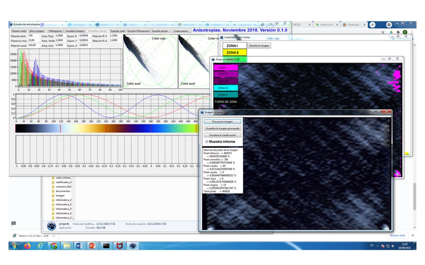Open PowerPoint from the taskbar
Screen dimensions: 425x265
(x=93, y=246)
